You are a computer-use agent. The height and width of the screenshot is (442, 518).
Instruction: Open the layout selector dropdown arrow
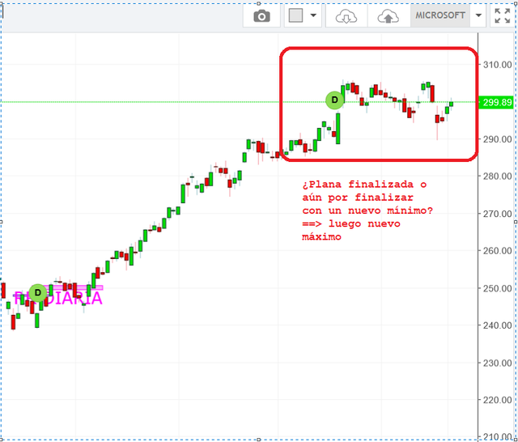pyautogui.click(x=313, y=15)
